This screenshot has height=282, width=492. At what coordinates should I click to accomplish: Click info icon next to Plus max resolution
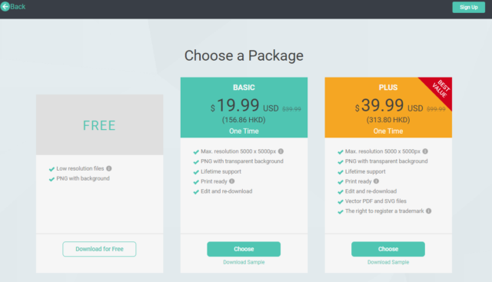(x=425, y=151)
